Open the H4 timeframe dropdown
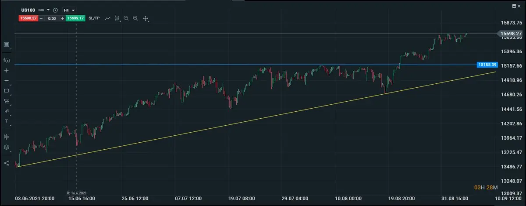 (x=70, y=10)
